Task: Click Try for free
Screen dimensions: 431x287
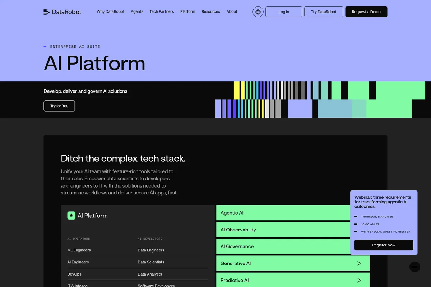Action: 59,106
